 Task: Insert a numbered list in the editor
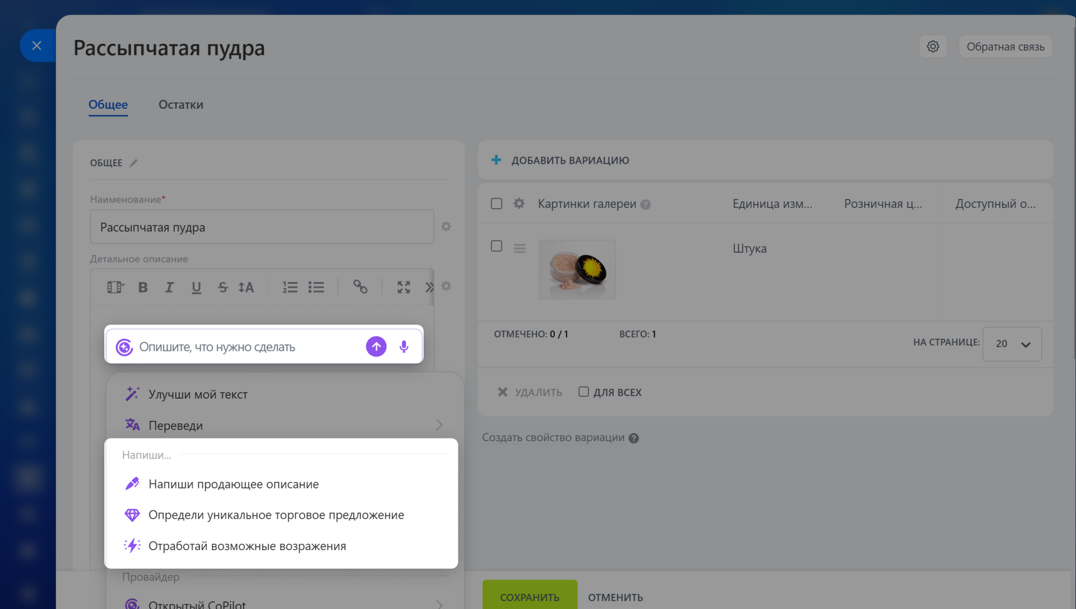[290, 287]
